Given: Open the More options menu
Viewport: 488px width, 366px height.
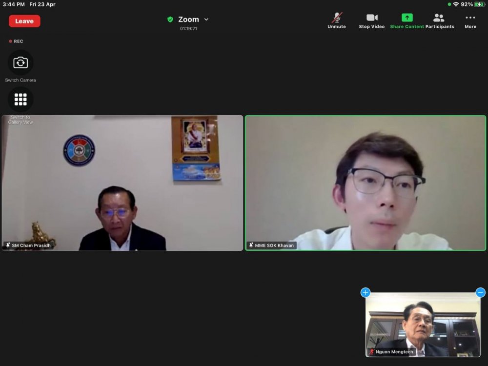Looking at the screenshot, I should pos(470,20).
